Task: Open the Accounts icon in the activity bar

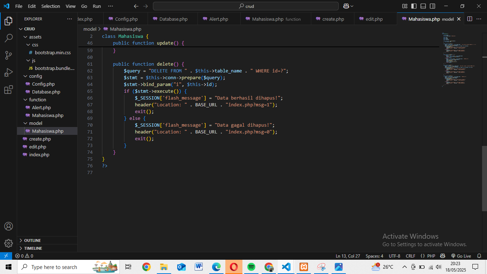Action: pos(9,226)
